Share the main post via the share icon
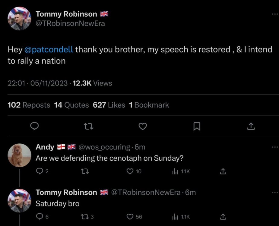 (251, 127)
